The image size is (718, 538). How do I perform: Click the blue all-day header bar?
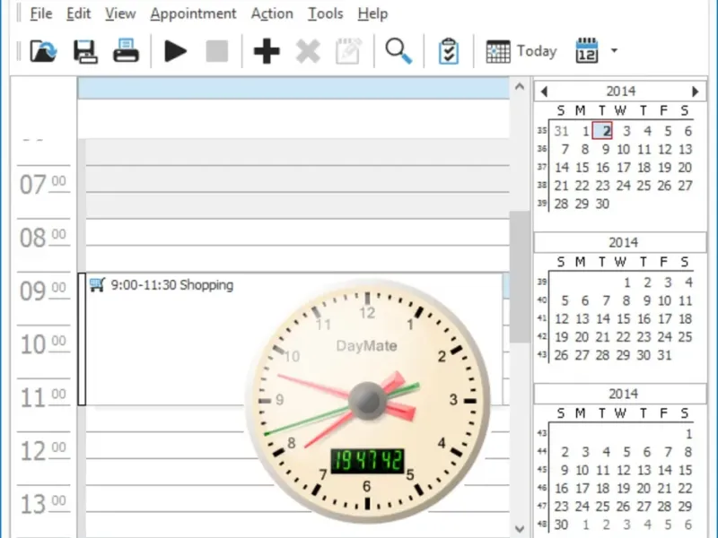click(x=293, y=88)
